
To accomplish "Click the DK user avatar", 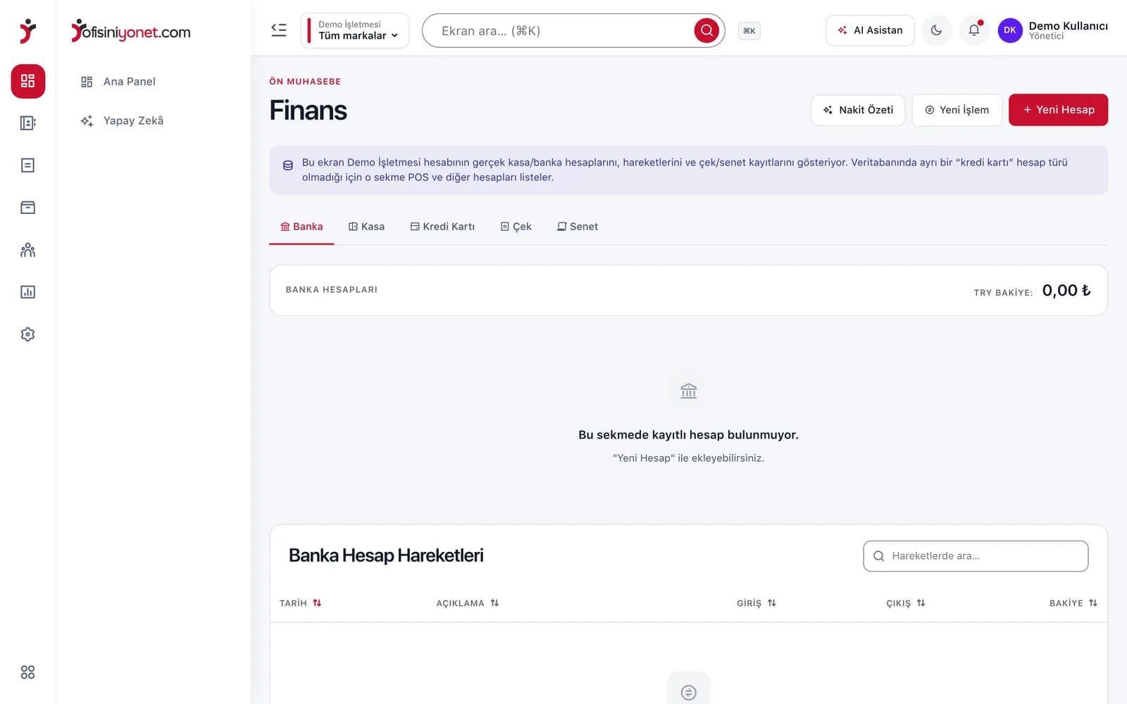I will point(1010,30).
